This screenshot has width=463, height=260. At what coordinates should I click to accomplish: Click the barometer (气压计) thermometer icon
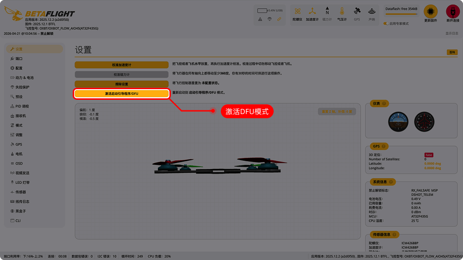tap(342, 12)
